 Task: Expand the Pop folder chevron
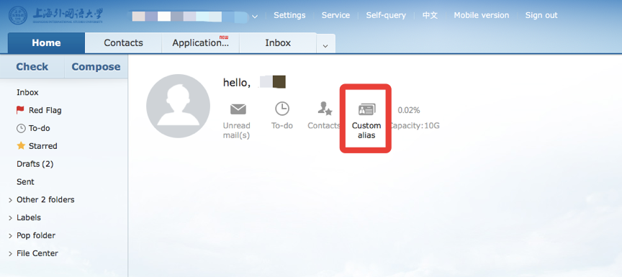10,236
